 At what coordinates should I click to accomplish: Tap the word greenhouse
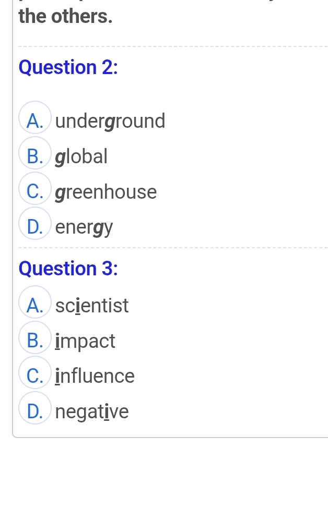pyautogui.click(x=106, y=192)
